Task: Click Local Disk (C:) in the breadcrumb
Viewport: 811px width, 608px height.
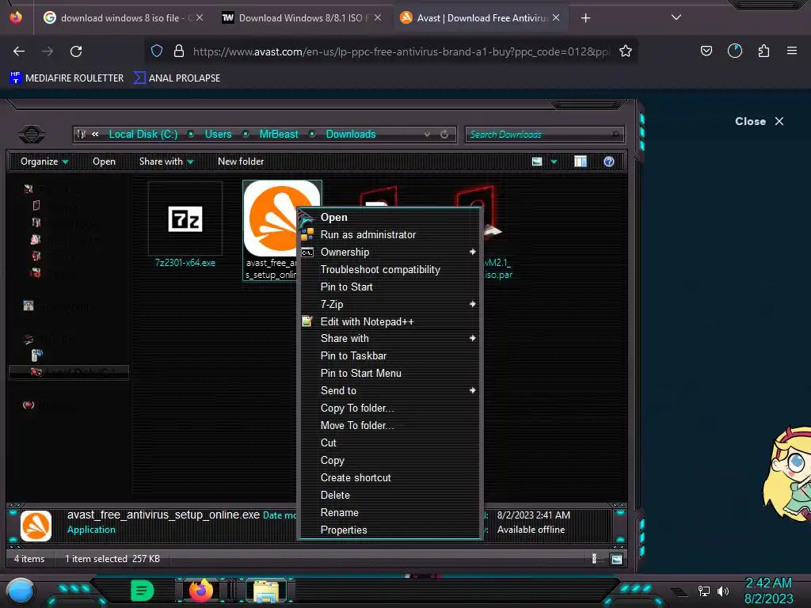Action: click(x=143, y=135)
